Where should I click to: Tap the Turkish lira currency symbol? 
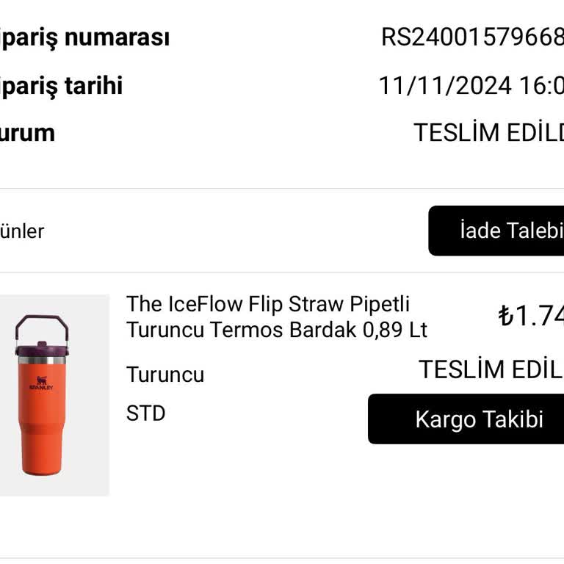click(505, 316)
